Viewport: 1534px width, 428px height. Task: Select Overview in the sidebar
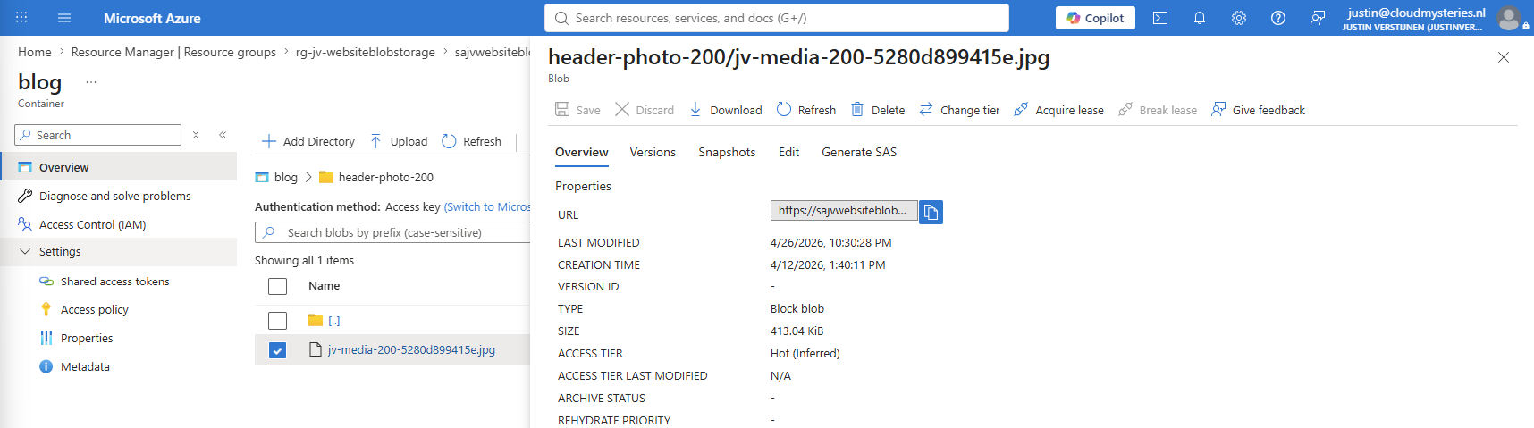coord(118,167)
